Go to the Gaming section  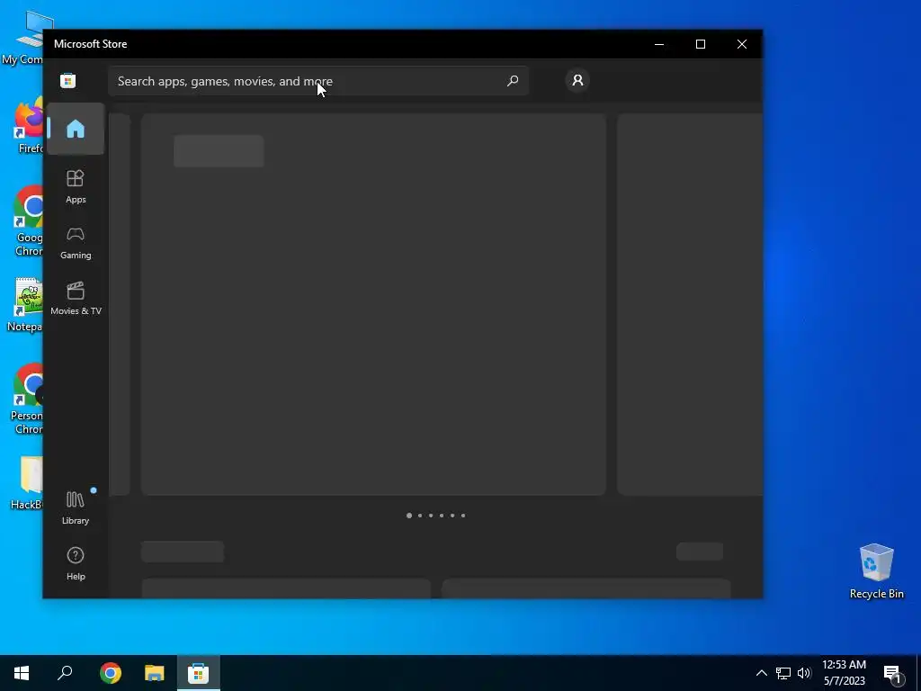pyautogui.click(x=76, y=243)
